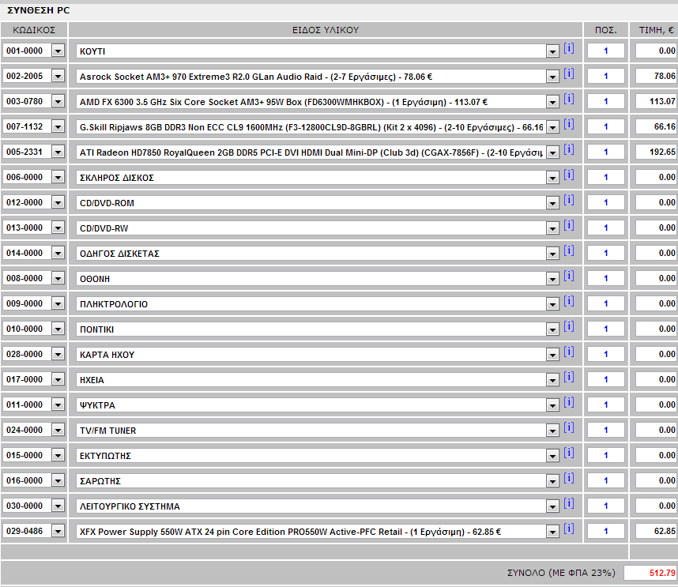
Task: Click the price field showing 62.85
Action: click(x=656, y=531)
